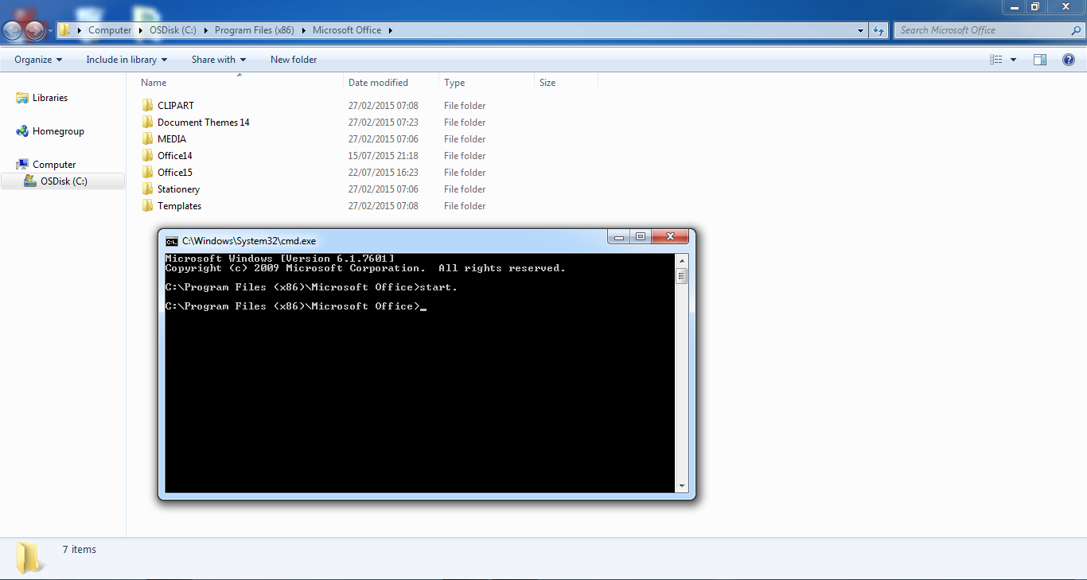Open the change-your-view dropdown arrow

pos(1011,59)
